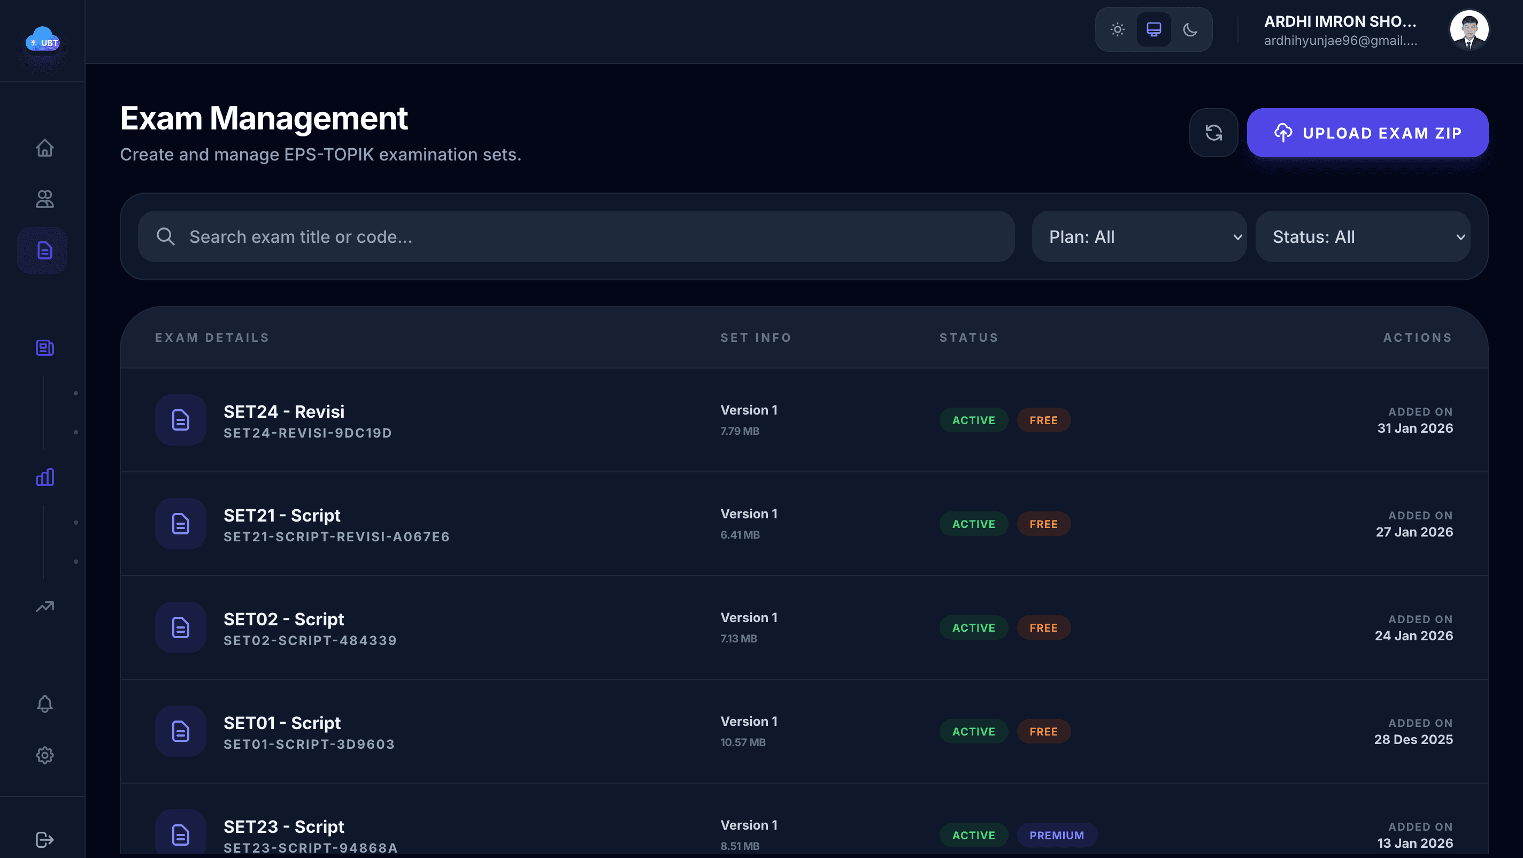Open settings gear in sidebar

pos(44,755)
